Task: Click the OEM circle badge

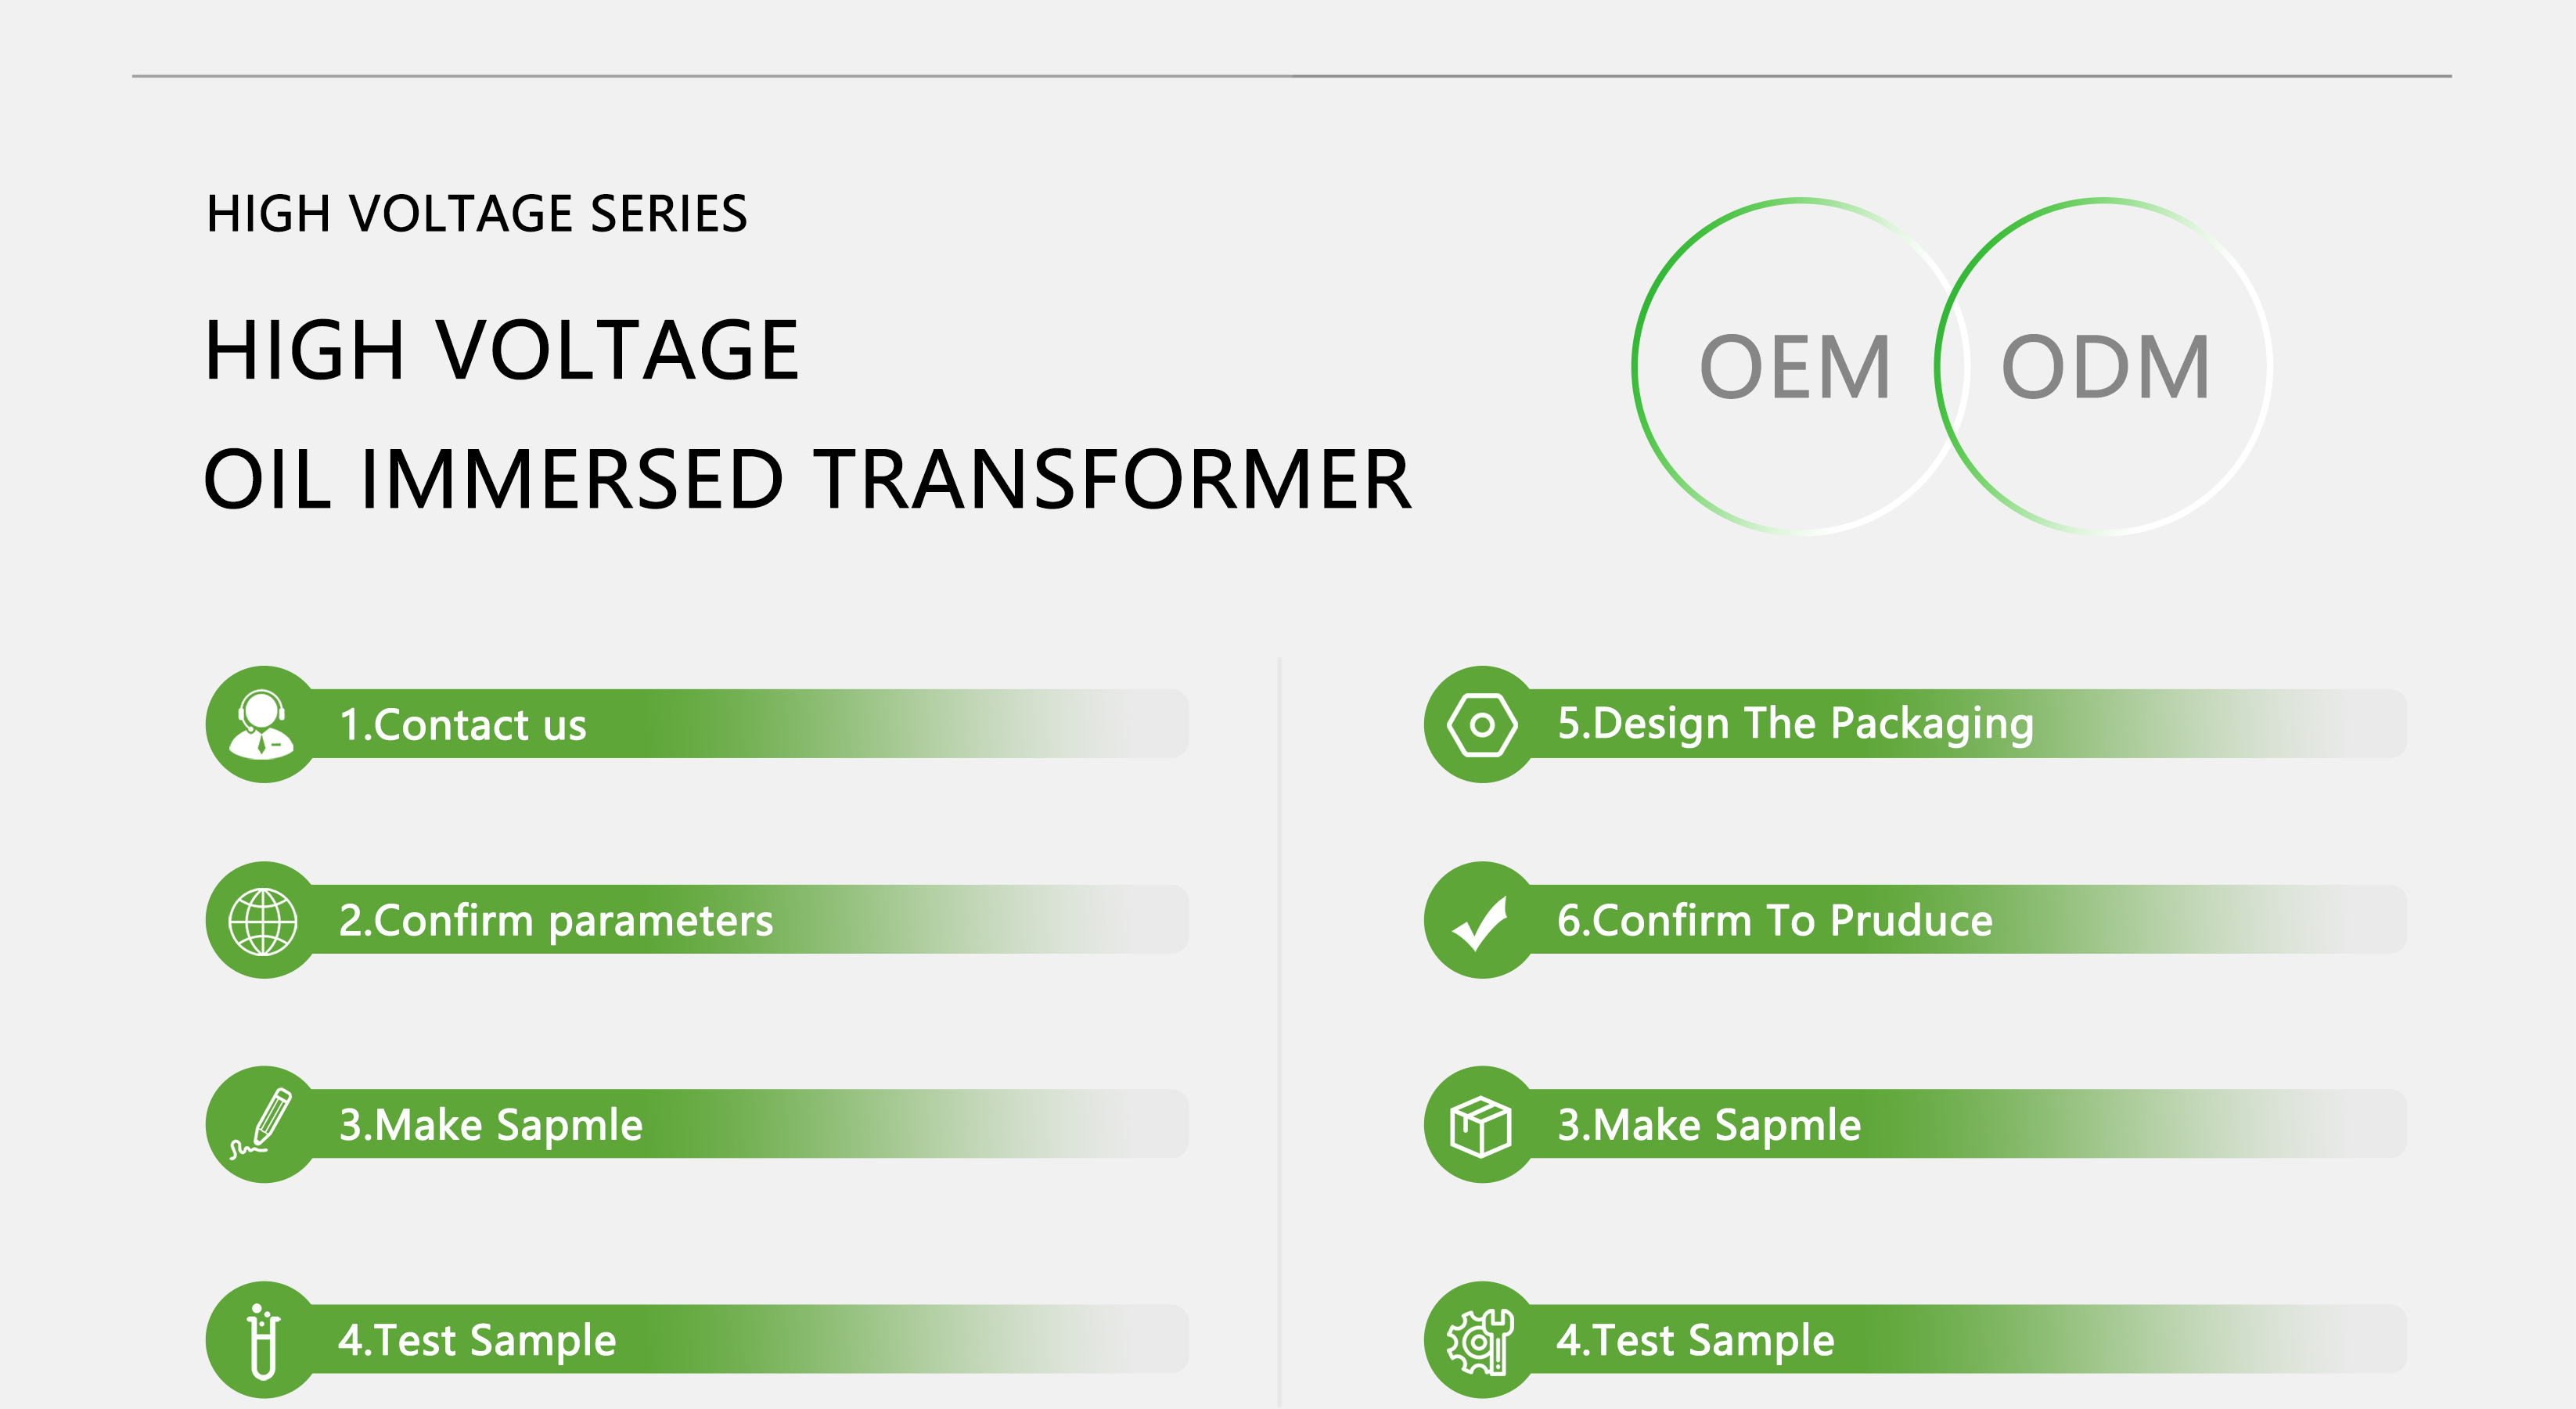Action: coord(1800,366)
